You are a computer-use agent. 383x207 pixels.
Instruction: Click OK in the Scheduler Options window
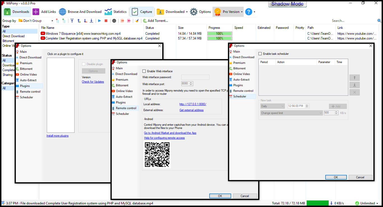(336, 177)
